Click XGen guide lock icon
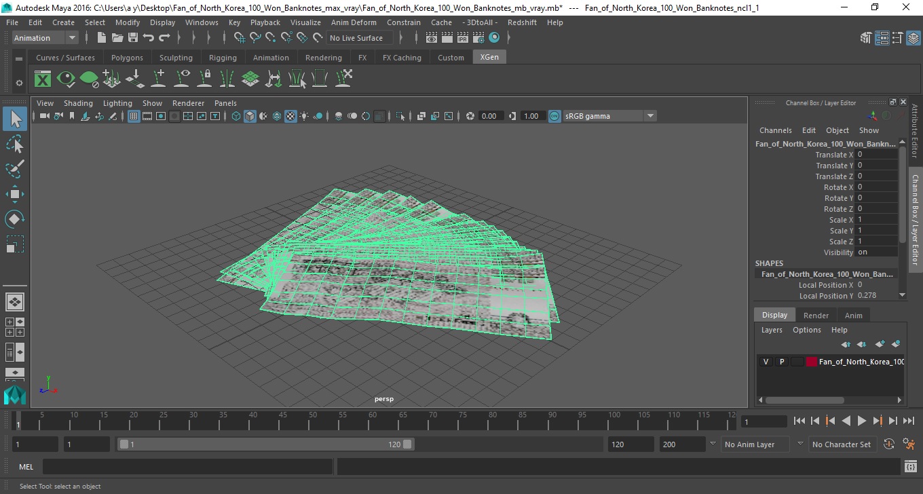This screenshot has width=923, height=494. click(204, 79)
